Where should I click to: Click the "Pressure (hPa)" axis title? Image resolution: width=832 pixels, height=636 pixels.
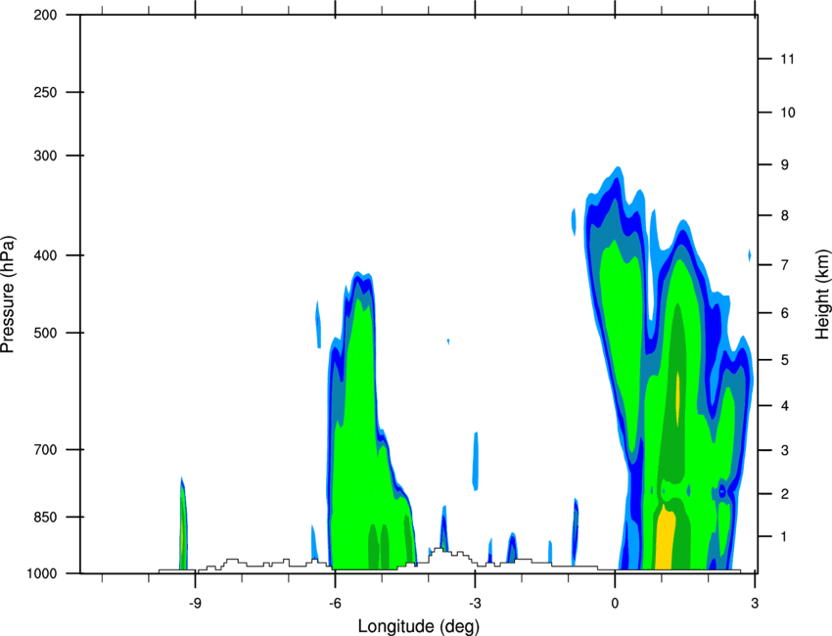8,295
